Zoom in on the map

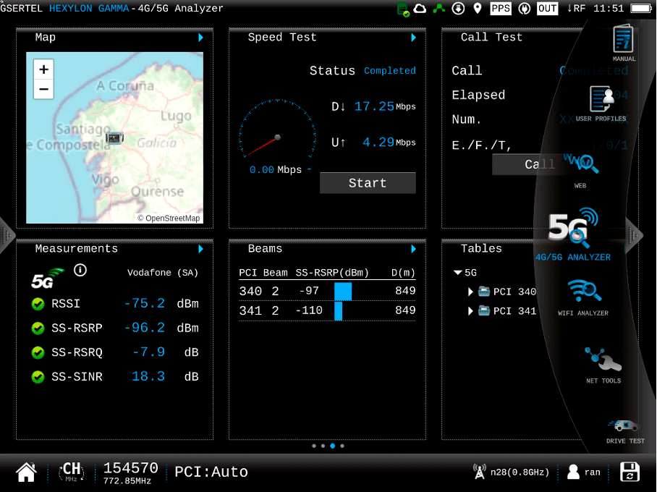click(44, 69)
